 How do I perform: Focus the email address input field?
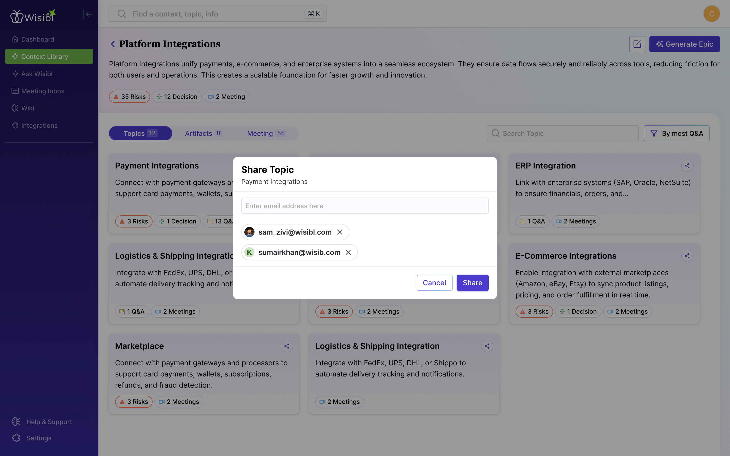point(365,206)
